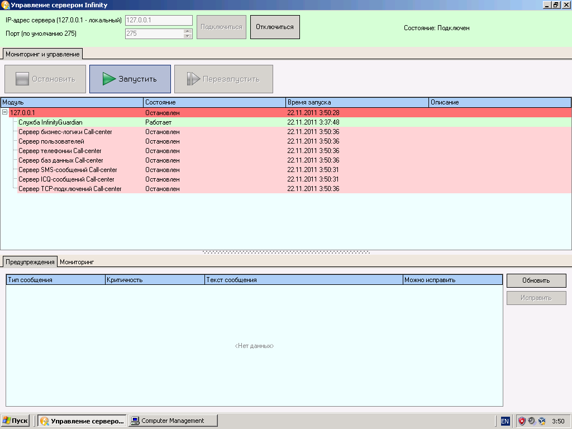Click the red shield security tray icon
572x429 pixels.
(x=522, y=421)
